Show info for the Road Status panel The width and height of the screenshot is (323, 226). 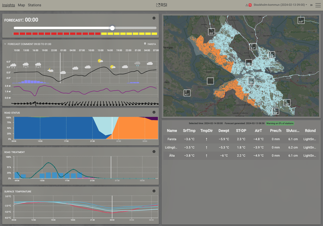click(x=154, y=112)
